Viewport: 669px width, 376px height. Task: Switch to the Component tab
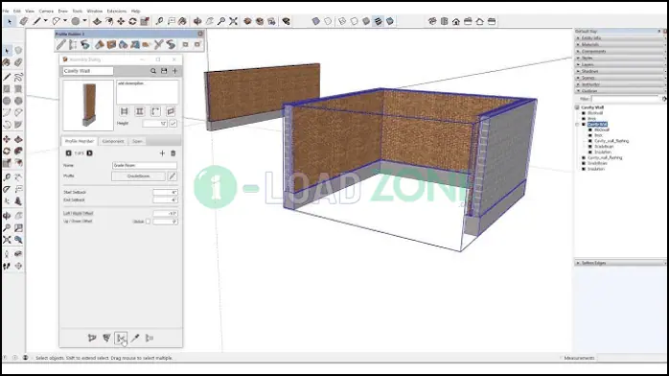113,141
